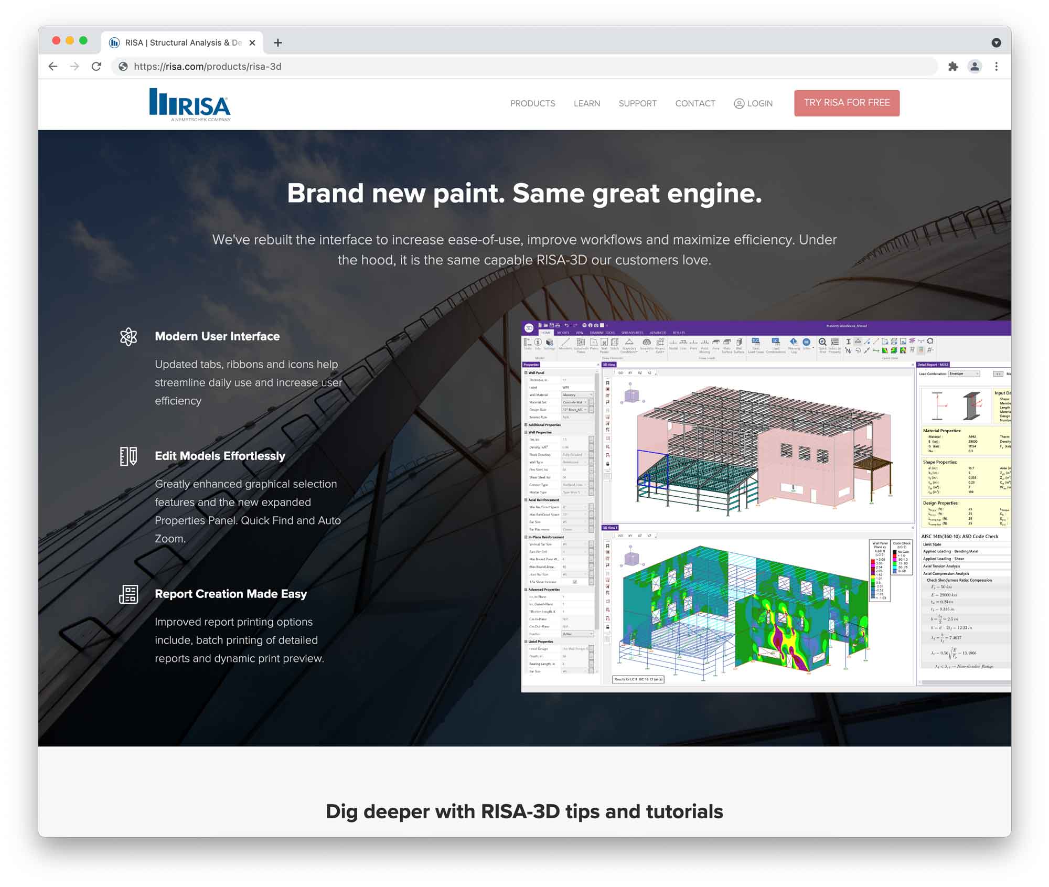Click the Report Creation Made Easy heading
This screenshot has width=1049, height=887.
point(231,594)
